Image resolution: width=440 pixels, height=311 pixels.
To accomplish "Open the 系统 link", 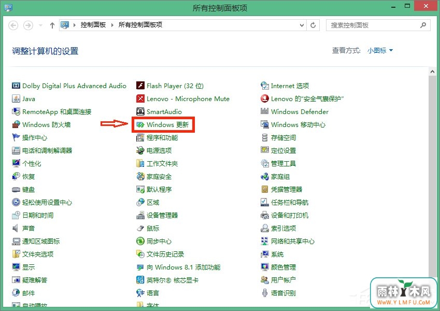I will 277,255.
